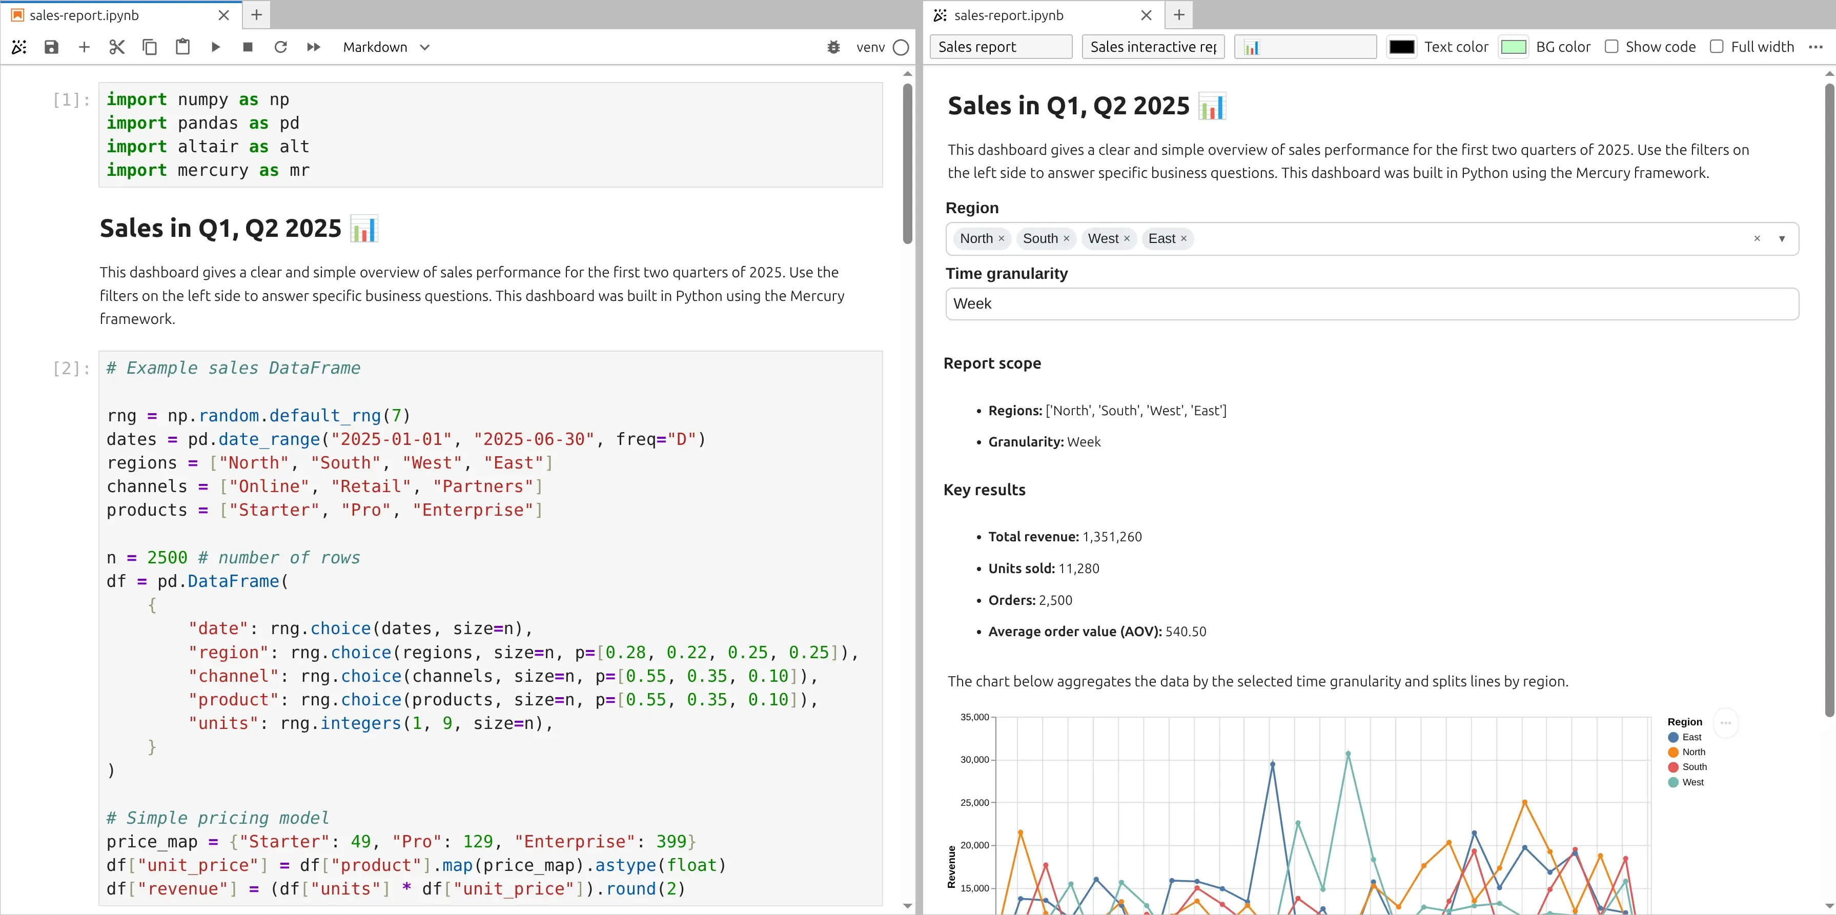Click the copy cell icon
Image resolution: width=1836 pixels, height=915 pixels.
pos(150,47)
